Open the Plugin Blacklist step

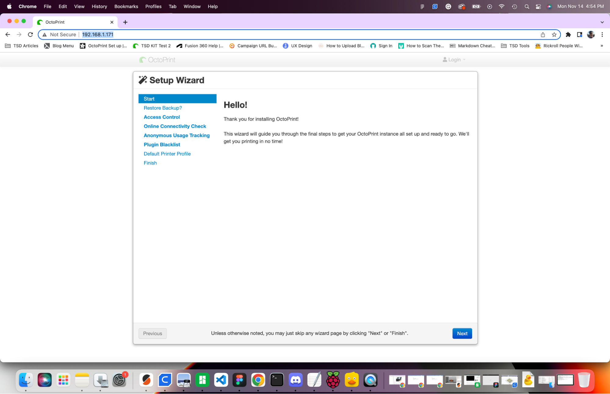pos(162,144)
